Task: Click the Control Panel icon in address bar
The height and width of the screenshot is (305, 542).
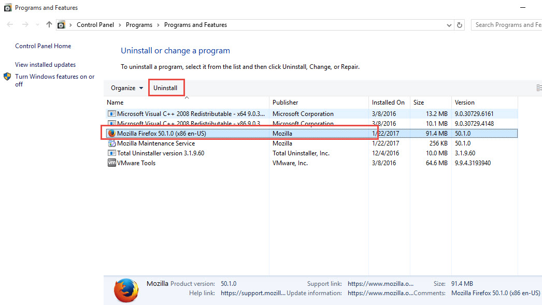Action: click(61, 25)
